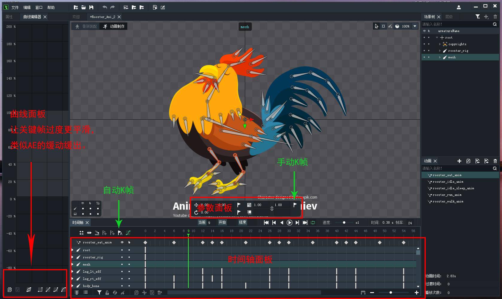
Task: Redo the last undone action
Action: pos(112,7)
